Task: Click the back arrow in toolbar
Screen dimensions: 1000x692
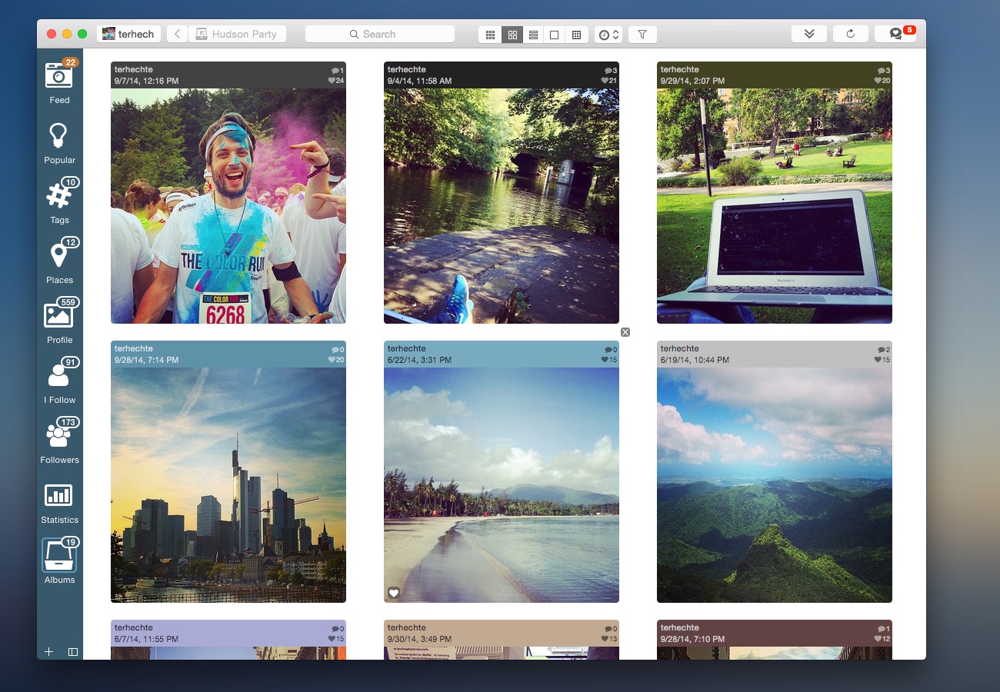Action: point(178,34)
